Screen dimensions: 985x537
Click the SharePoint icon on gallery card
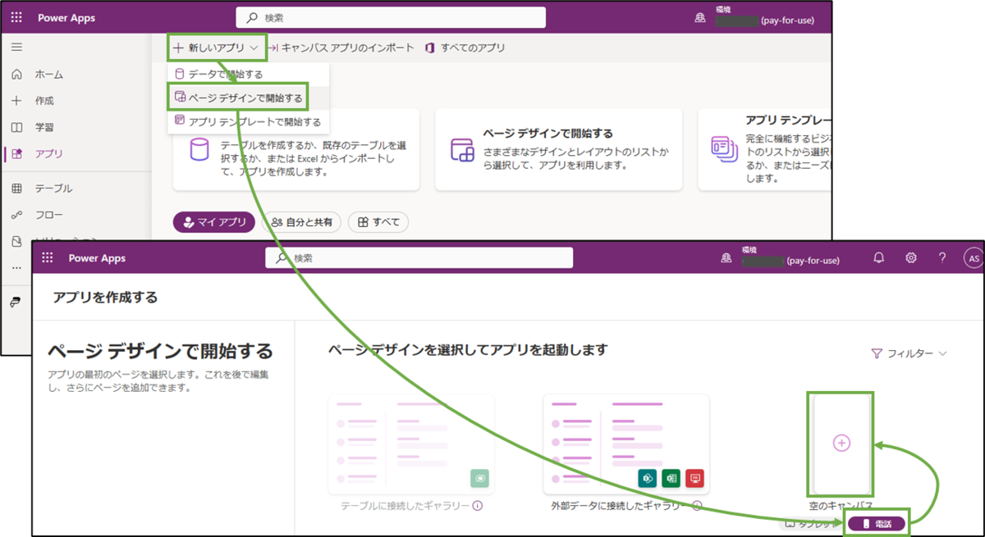pos(646,479)
